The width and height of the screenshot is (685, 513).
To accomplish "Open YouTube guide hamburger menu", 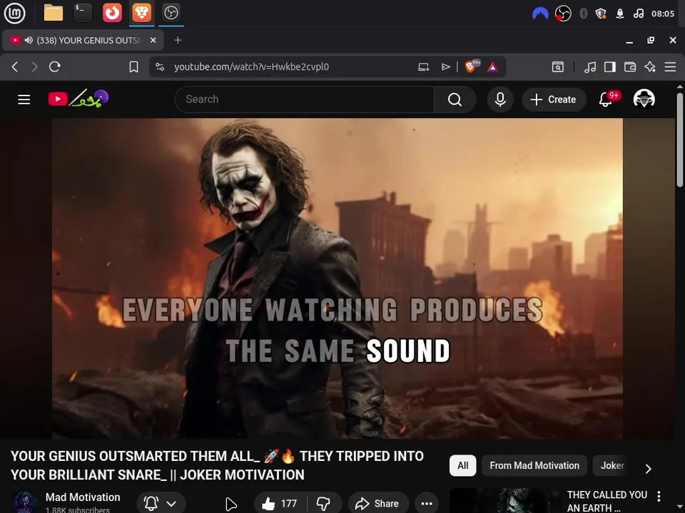I will [x=24, y=100].
